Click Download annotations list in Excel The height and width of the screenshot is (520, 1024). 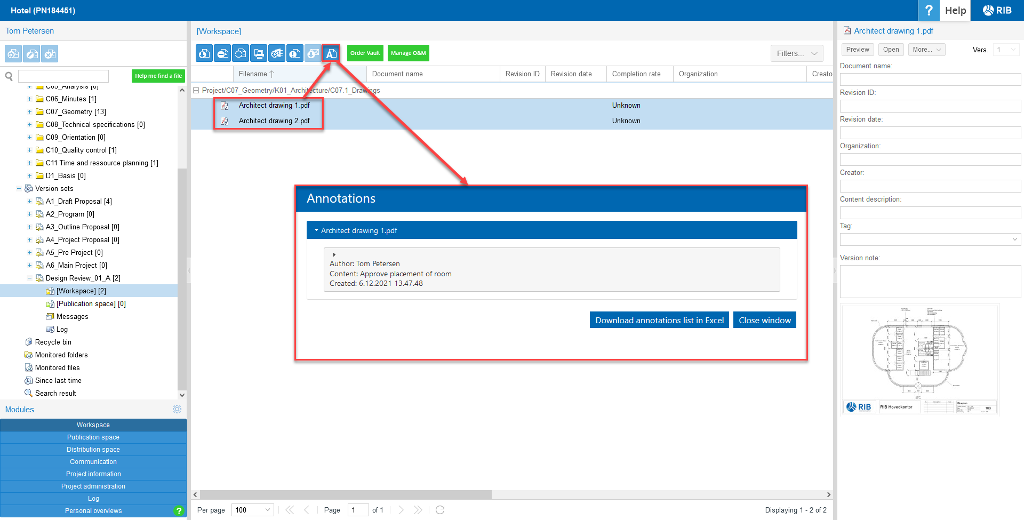(x=659, y=320)
